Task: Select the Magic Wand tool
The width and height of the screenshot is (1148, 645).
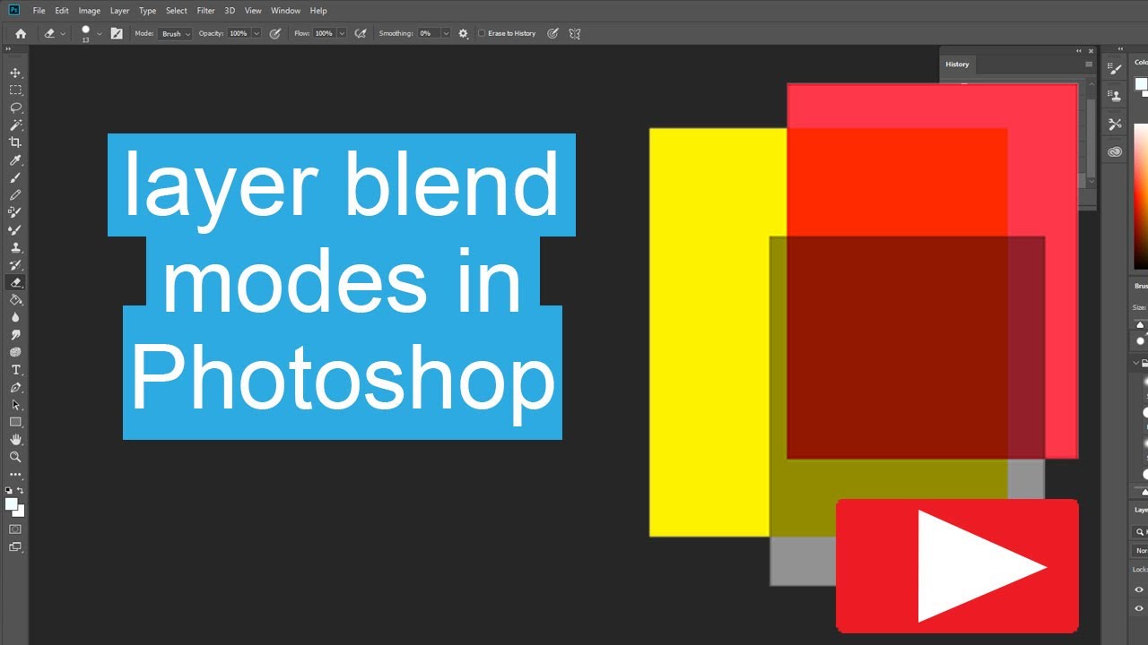Action: click(x=15, y=125)
